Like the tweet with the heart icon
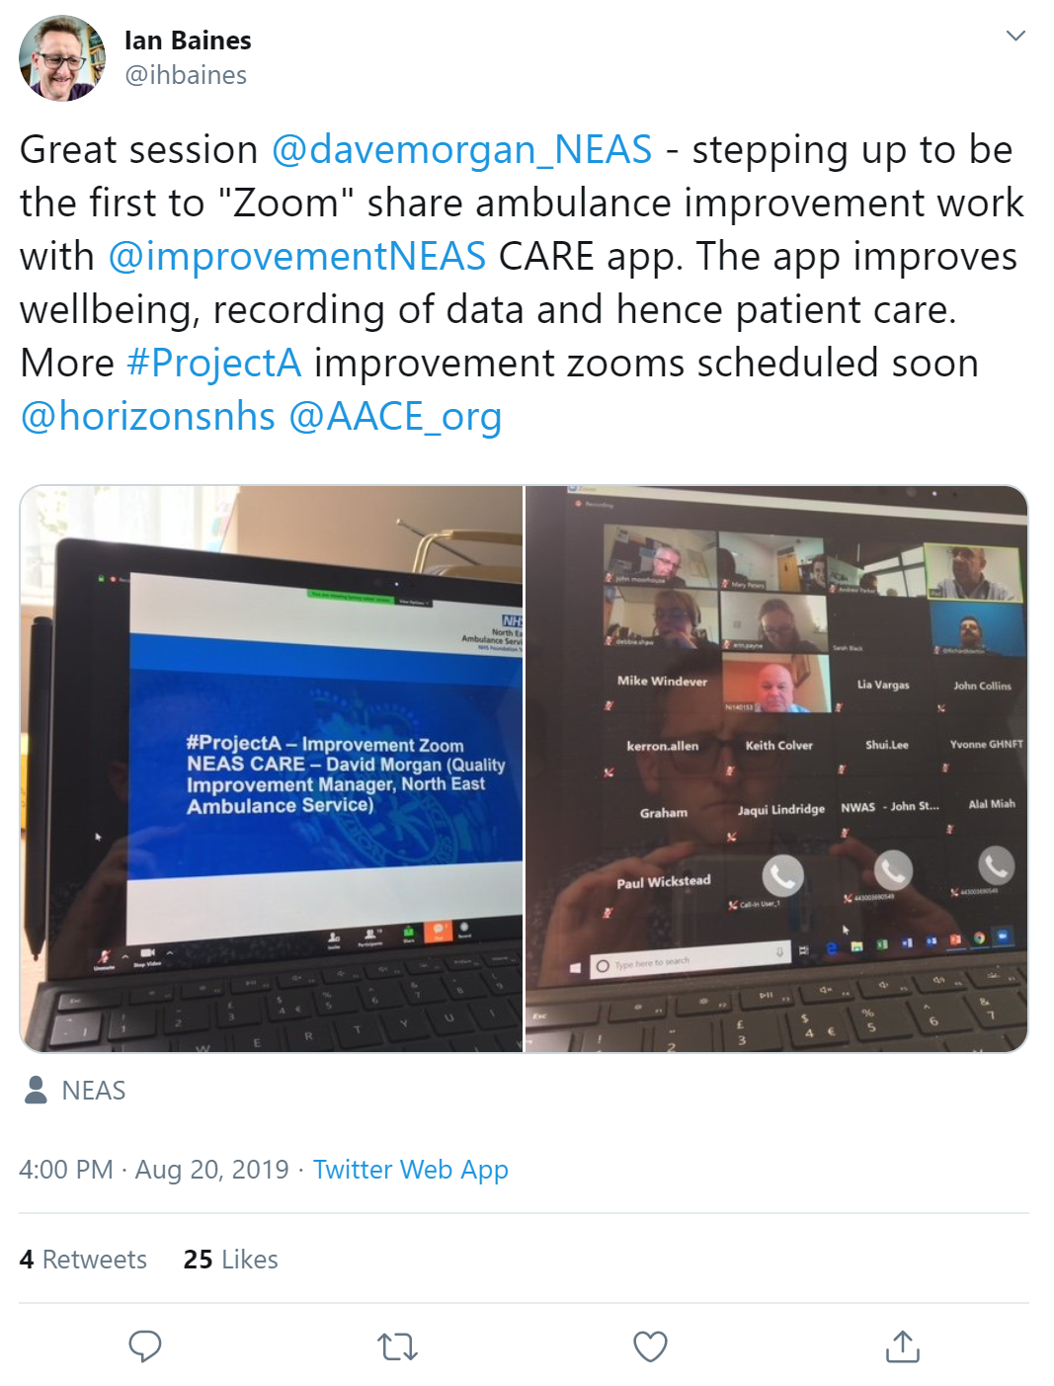Viewport: 1054px width, 1386px height. click(x=650, y=1345)
